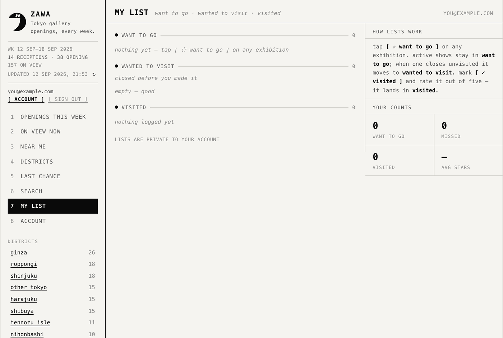Open the Search page
The image size is (503, 338).
(53, 192)
